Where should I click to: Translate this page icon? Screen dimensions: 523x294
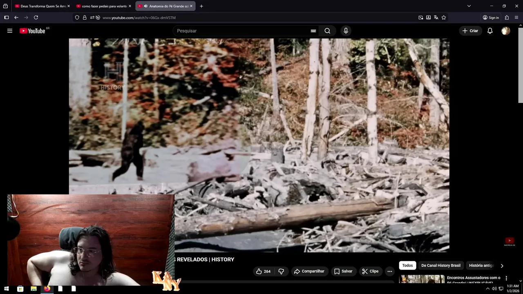436,18
